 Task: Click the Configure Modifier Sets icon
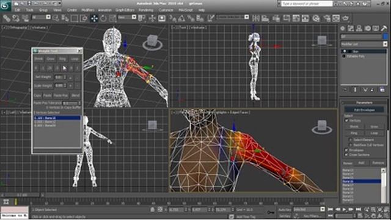click(382, 90)
